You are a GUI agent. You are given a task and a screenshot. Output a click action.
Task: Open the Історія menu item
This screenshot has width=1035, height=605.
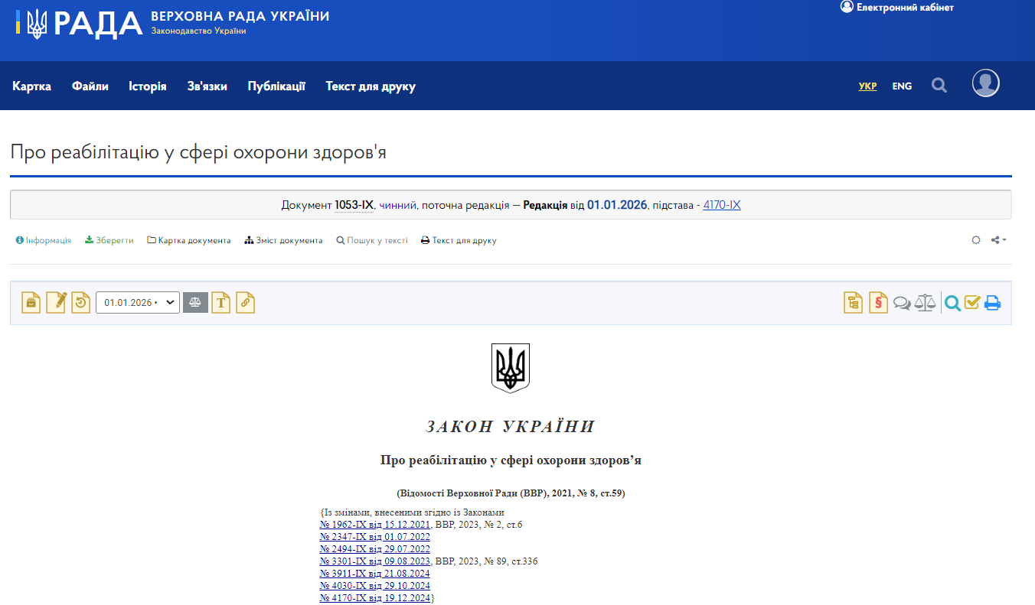pos(148,86)
